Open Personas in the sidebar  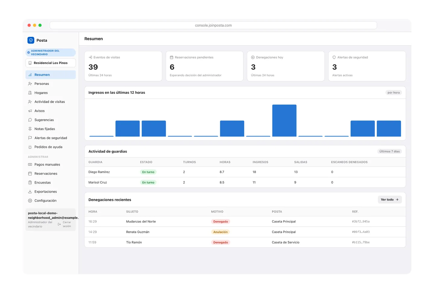coord(51,84)
